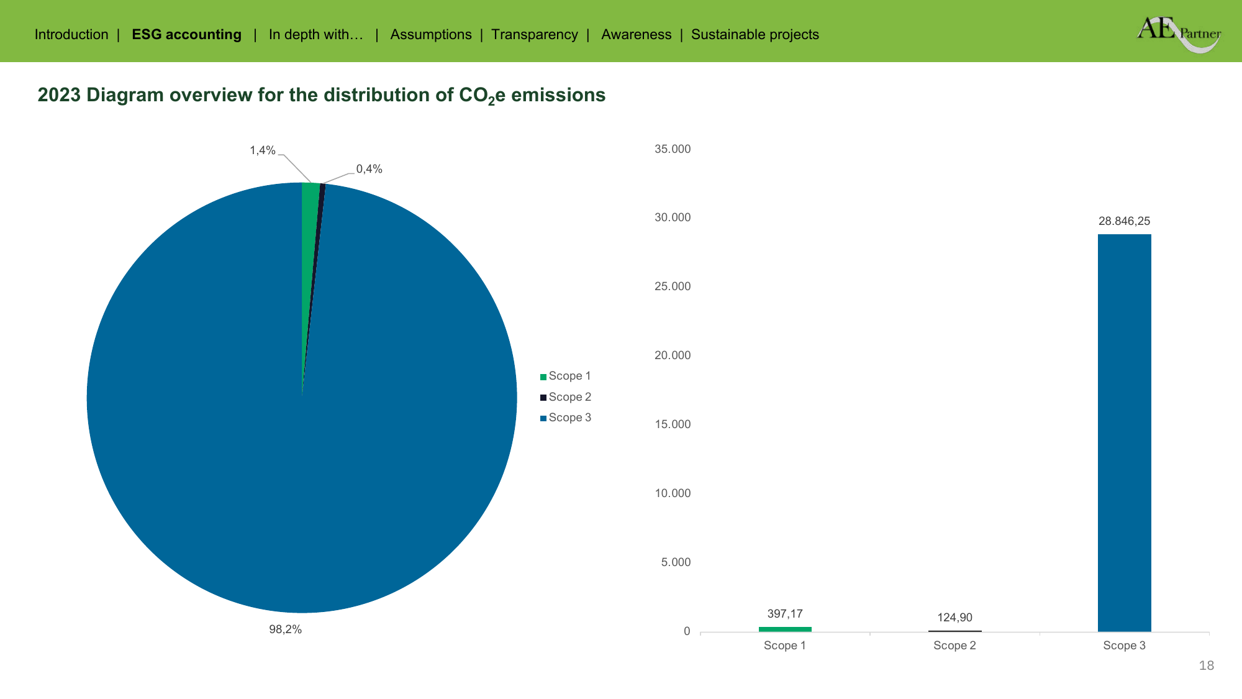Image resolution: width=1242 pixels, height=699 pixels.
Task: Click the green Scope 1 bar
Action: coord(785,629)
